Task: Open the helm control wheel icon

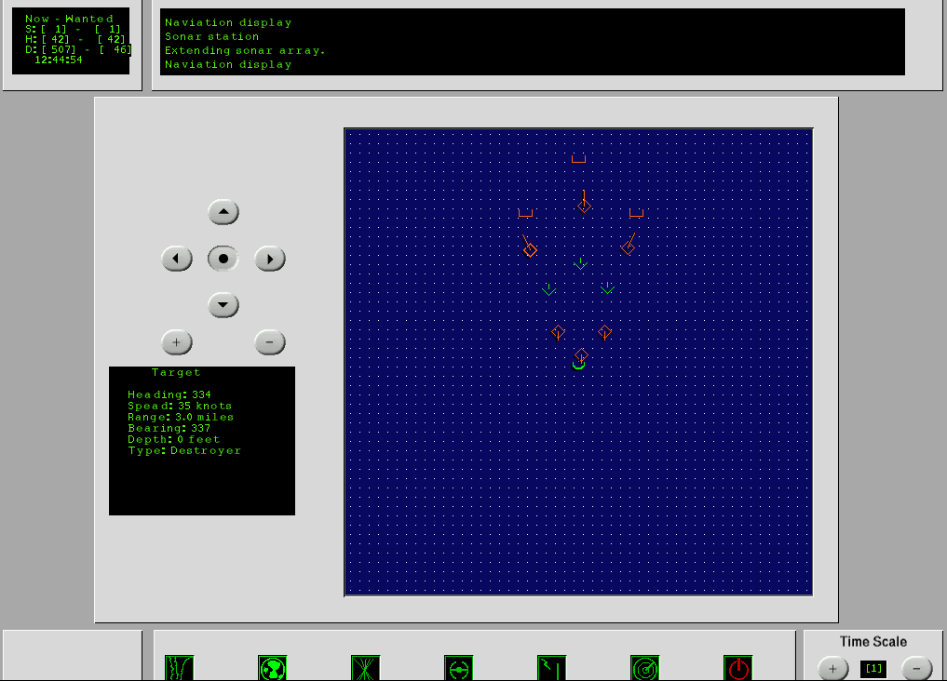Action: pos(458,668)
